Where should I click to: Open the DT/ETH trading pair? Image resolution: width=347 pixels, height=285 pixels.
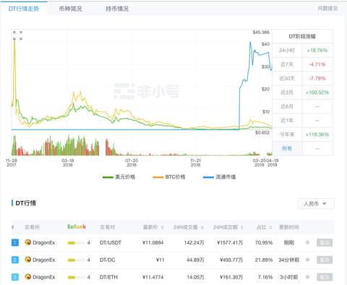tap(108, 277)
